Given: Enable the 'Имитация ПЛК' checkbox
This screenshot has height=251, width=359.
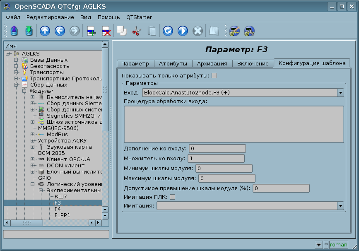Looking at the screenshot, I should pyautogui.click(x=172, y=197).
